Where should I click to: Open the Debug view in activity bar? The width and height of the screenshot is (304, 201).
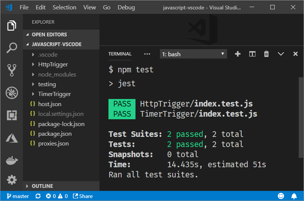[x=12, y=93]
